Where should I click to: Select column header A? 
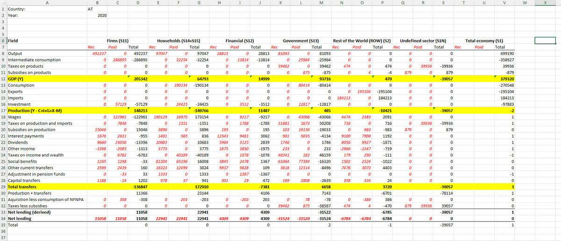[x=46, y=2]
